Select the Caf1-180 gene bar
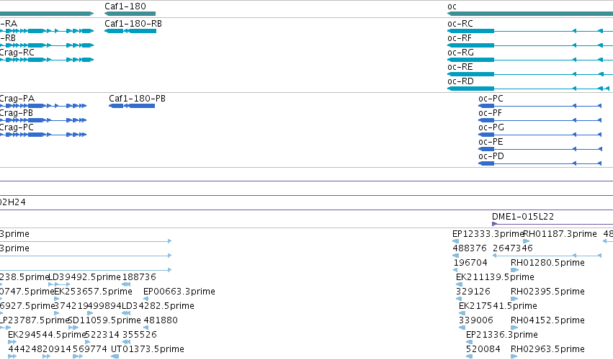The width and height of the screenshot is (613, 360). 130,14
